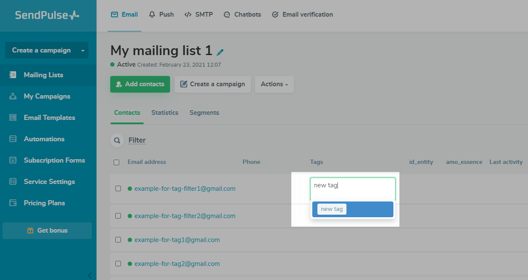Screen dimensions: 528x280
Task: Toggle the select-all contacts checkbox
Action: tap(117, 162)
